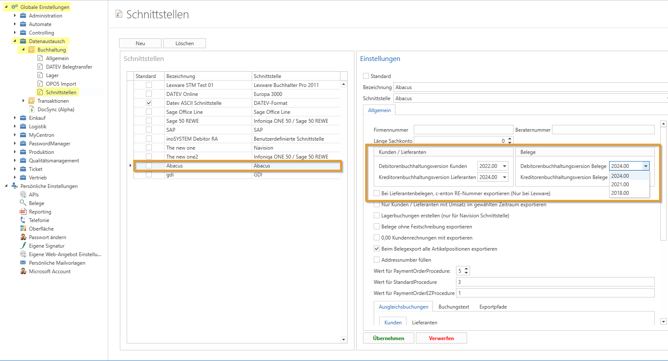
Task: Check Belege ohne Festschreibung exportieren
Action: (377, 226)
